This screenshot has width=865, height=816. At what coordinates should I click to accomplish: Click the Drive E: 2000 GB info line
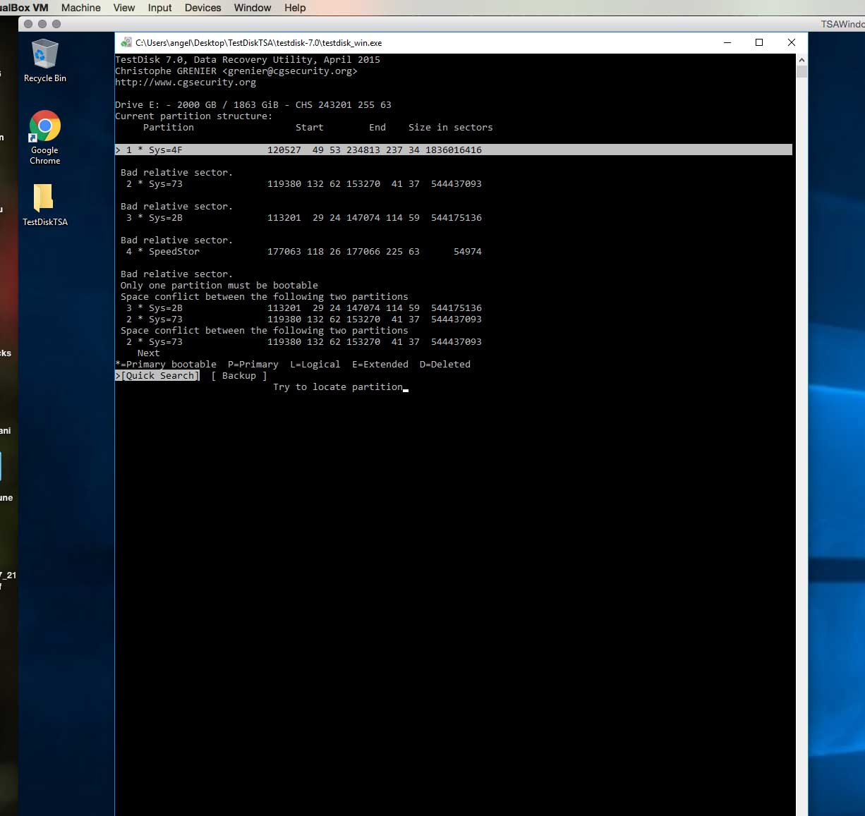click(x=253, y=105)
